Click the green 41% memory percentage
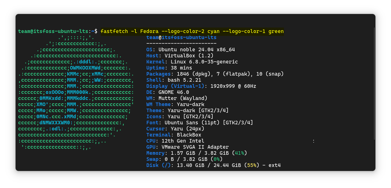 pyautogui.click(x=239, y=153)
